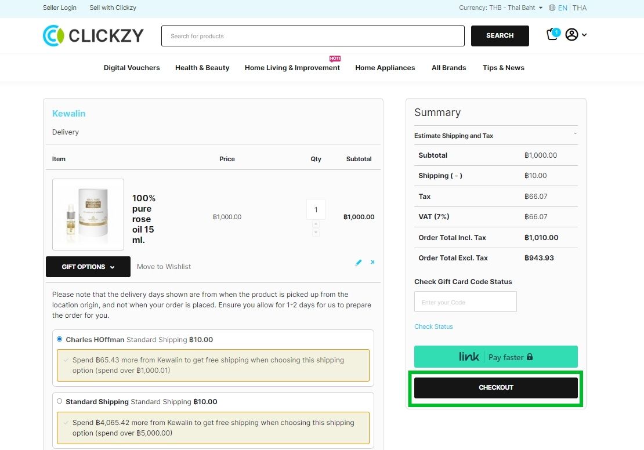Open the Kewalin seller link

coord(68,113)
